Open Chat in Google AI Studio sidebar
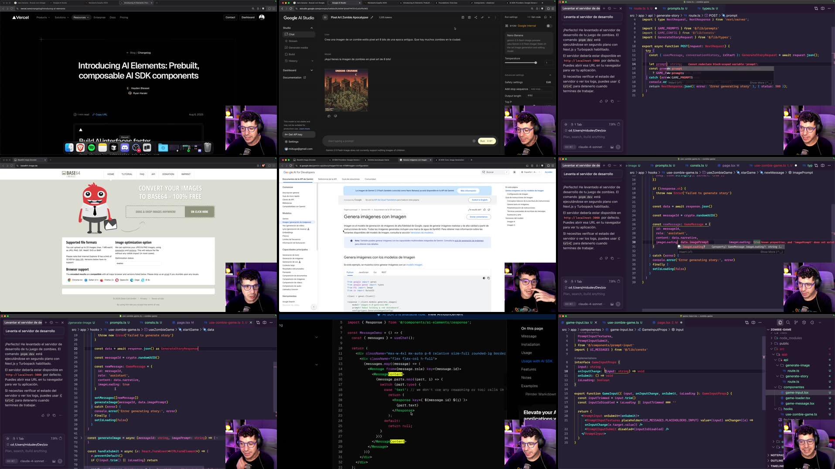Image resolution: width=835 pixels, height=469 pixels. (299, 34)
